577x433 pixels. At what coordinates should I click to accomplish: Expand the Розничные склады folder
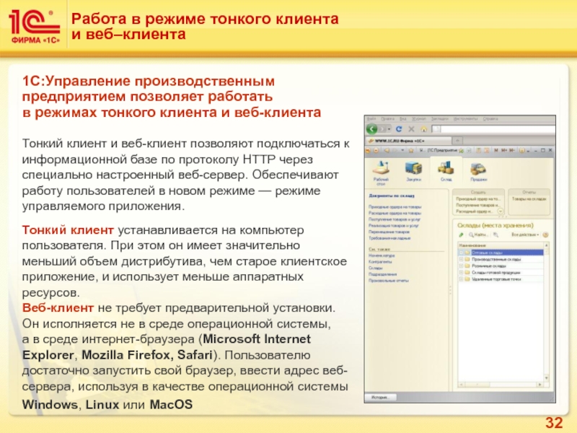[461, 266]
